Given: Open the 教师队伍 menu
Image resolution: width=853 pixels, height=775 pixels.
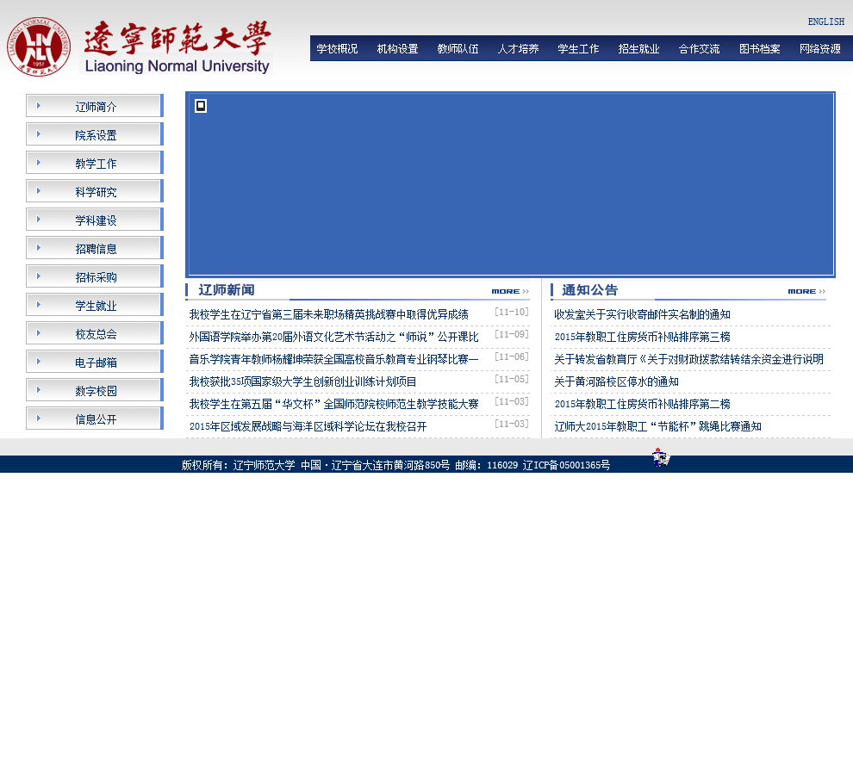Looking at the screenshot, I should [458, 49].
